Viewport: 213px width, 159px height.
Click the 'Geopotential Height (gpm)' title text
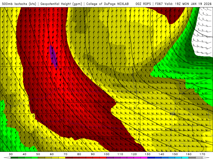[x=61, y=4]
